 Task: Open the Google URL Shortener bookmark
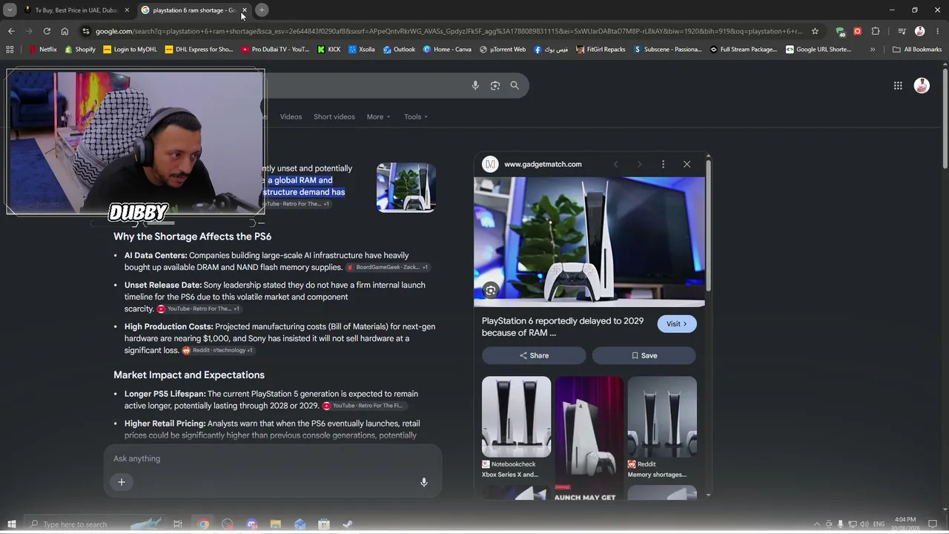pos(819,50)
